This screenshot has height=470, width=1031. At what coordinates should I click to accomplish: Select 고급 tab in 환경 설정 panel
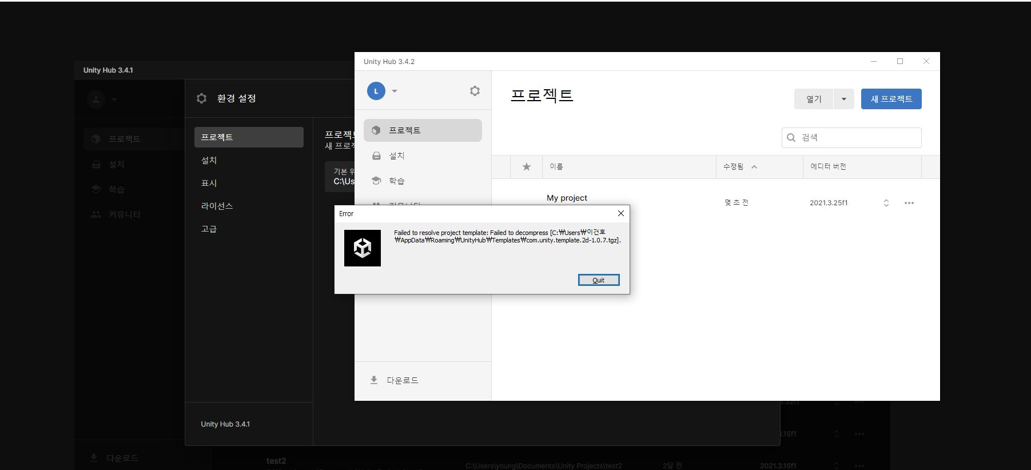click(x=249, y=229)
